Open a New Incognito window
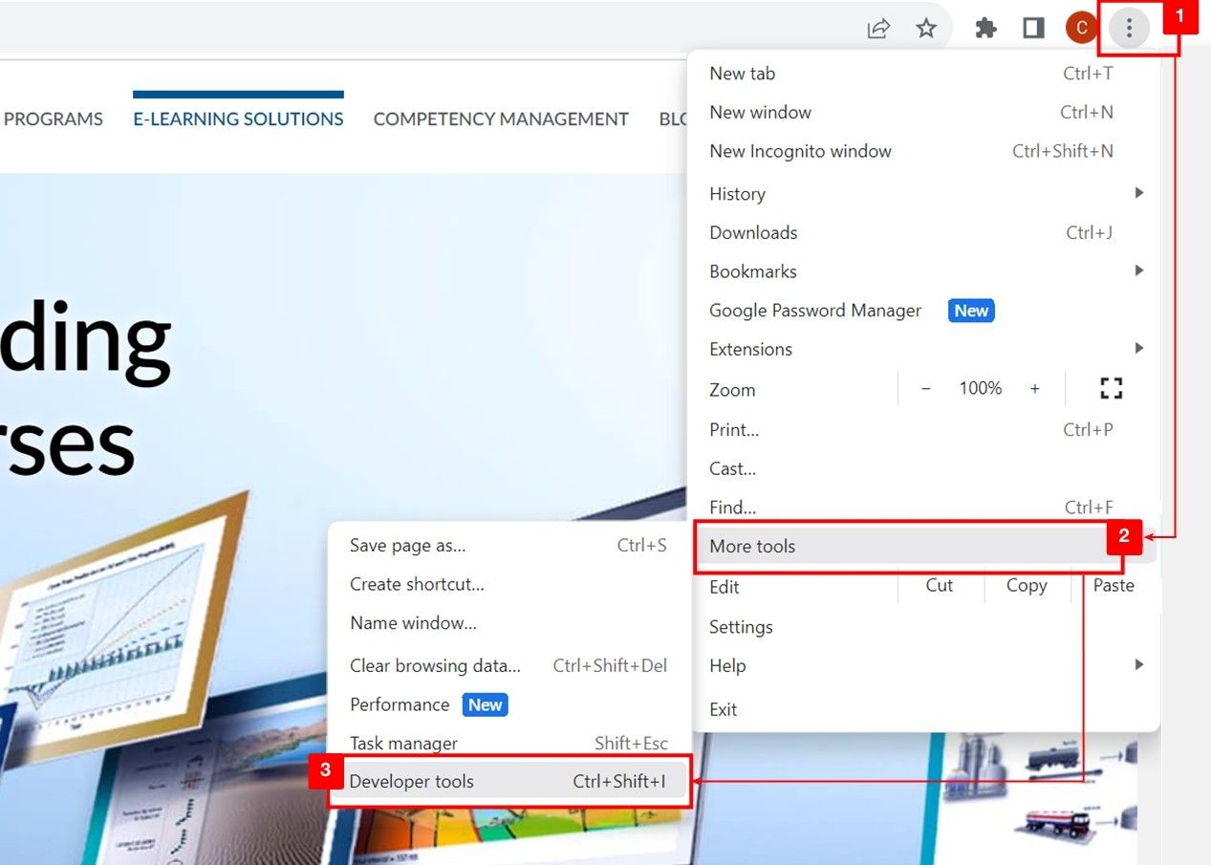The height and width of the screenshot is (865, 1211). coord(923,151)
